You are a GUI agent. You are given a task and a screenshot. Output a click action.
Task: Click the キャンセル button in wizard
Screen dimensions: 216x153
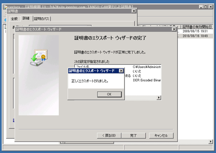pos(161,135)
